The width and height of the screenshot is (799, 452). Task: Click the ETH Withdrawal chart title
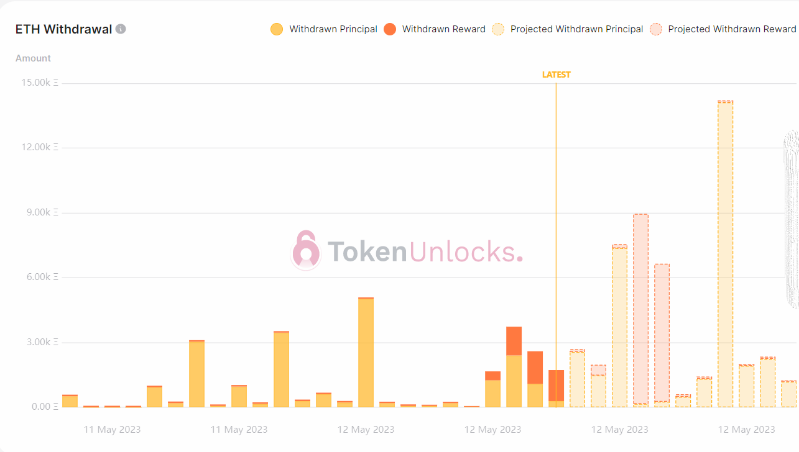pos(63,29)
